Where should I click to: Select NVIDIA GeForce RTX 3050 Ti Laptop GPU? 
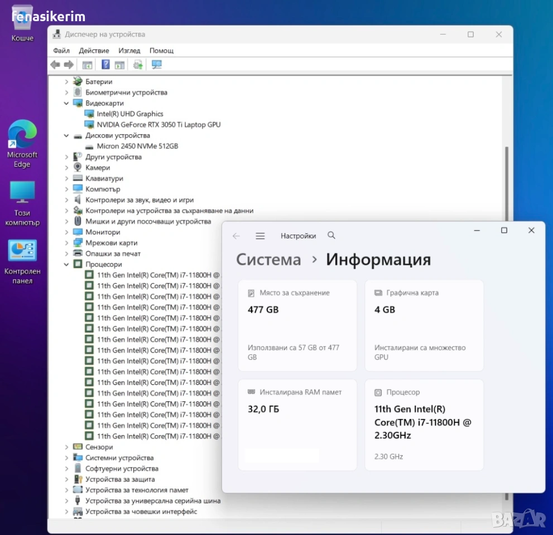pyautogui.click(x=158, y=125)
